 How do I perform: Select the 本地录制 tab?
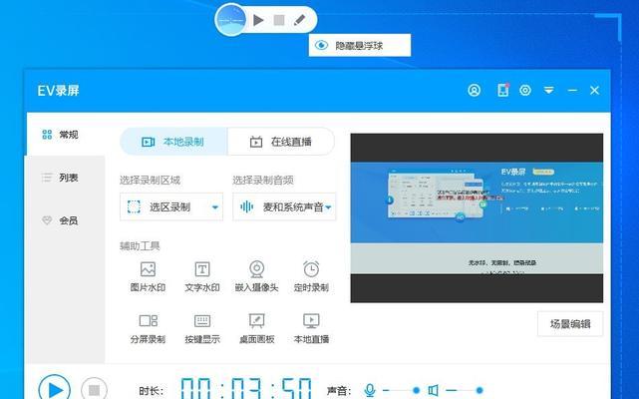click(x=173, y=142)
